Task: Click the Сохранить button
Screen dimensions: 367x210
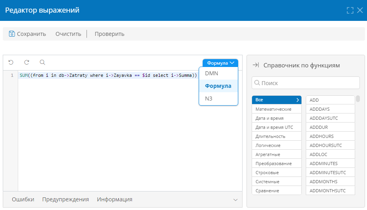Action: pyautogui.click(x=27, y=34)
